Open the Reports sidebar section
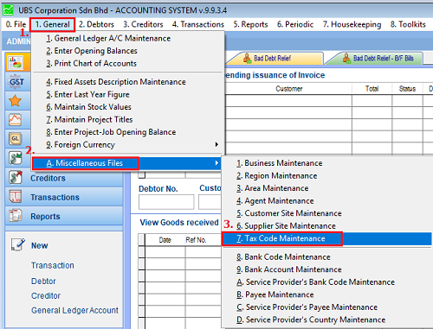The width and height of the screenshot is (433, 329). pyautogui.click(x=64, y=216)
